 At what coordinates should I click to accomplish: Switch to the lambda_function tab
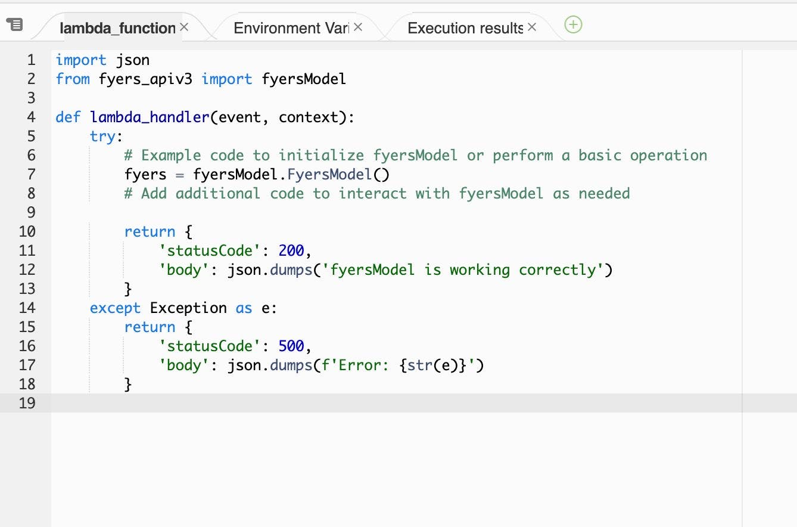[x=117, y=28]
